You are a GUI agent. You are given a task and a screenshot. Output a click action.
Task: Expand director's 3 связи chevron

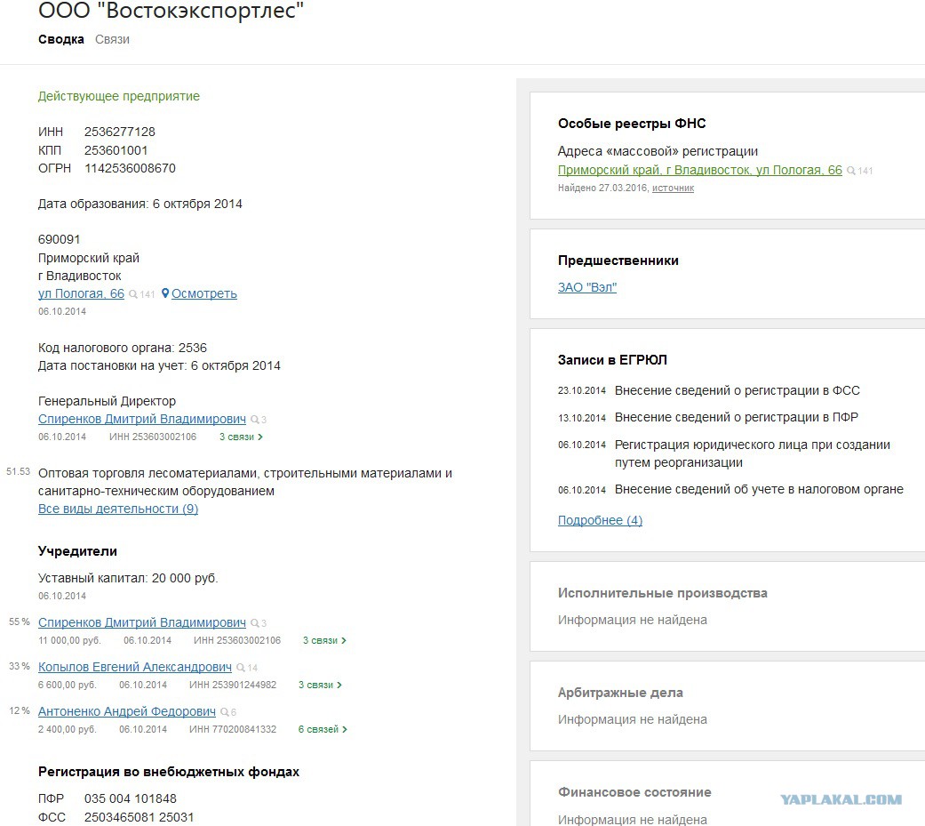pos(241,437)
